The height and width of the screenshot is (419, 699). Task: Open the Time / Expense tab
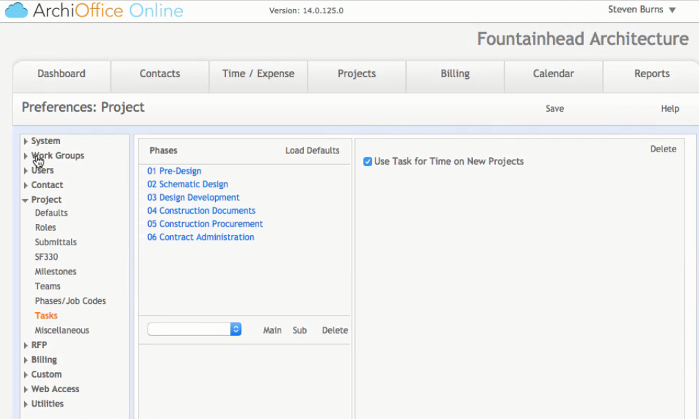pos(258,74)
